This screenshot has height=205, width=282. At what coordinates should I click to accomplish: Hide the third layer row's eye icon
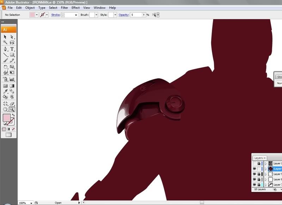254,174
